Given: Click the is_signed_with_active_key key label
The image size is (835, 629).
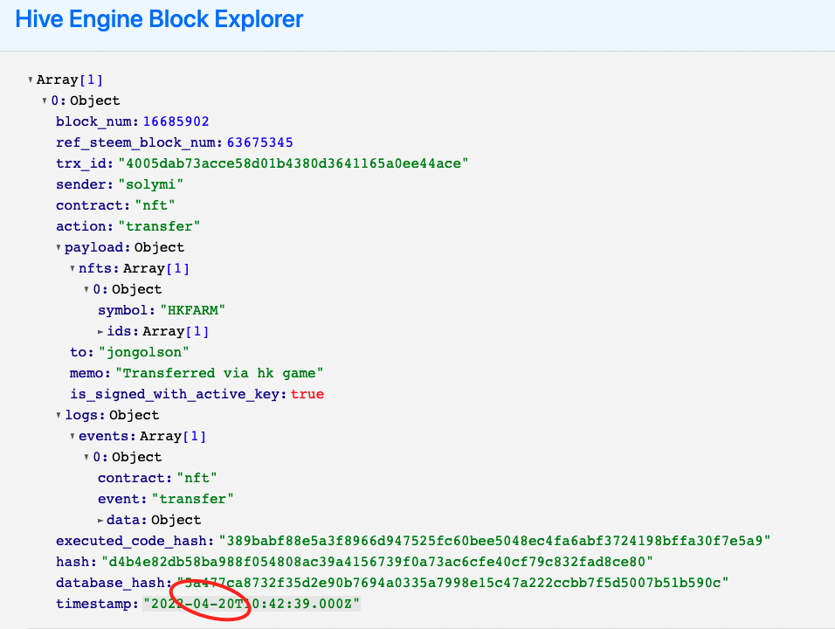Looking at the screenshot, I should click(x=178, y=394).
